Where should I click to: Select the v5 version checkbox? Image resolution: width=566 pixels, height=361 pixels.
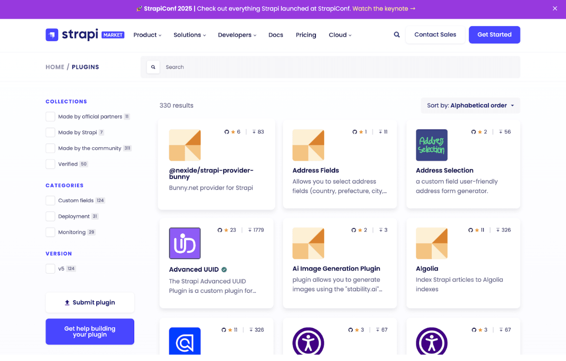[x=50, y=269]
